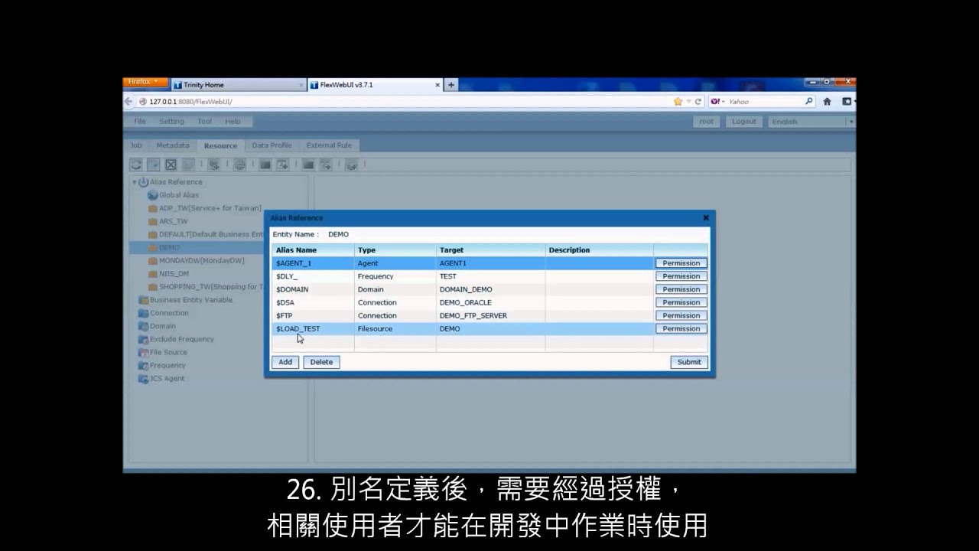Click the File Source tree icon
The width and height of the screenshot is (979, 551).
[x=143, y=352]
